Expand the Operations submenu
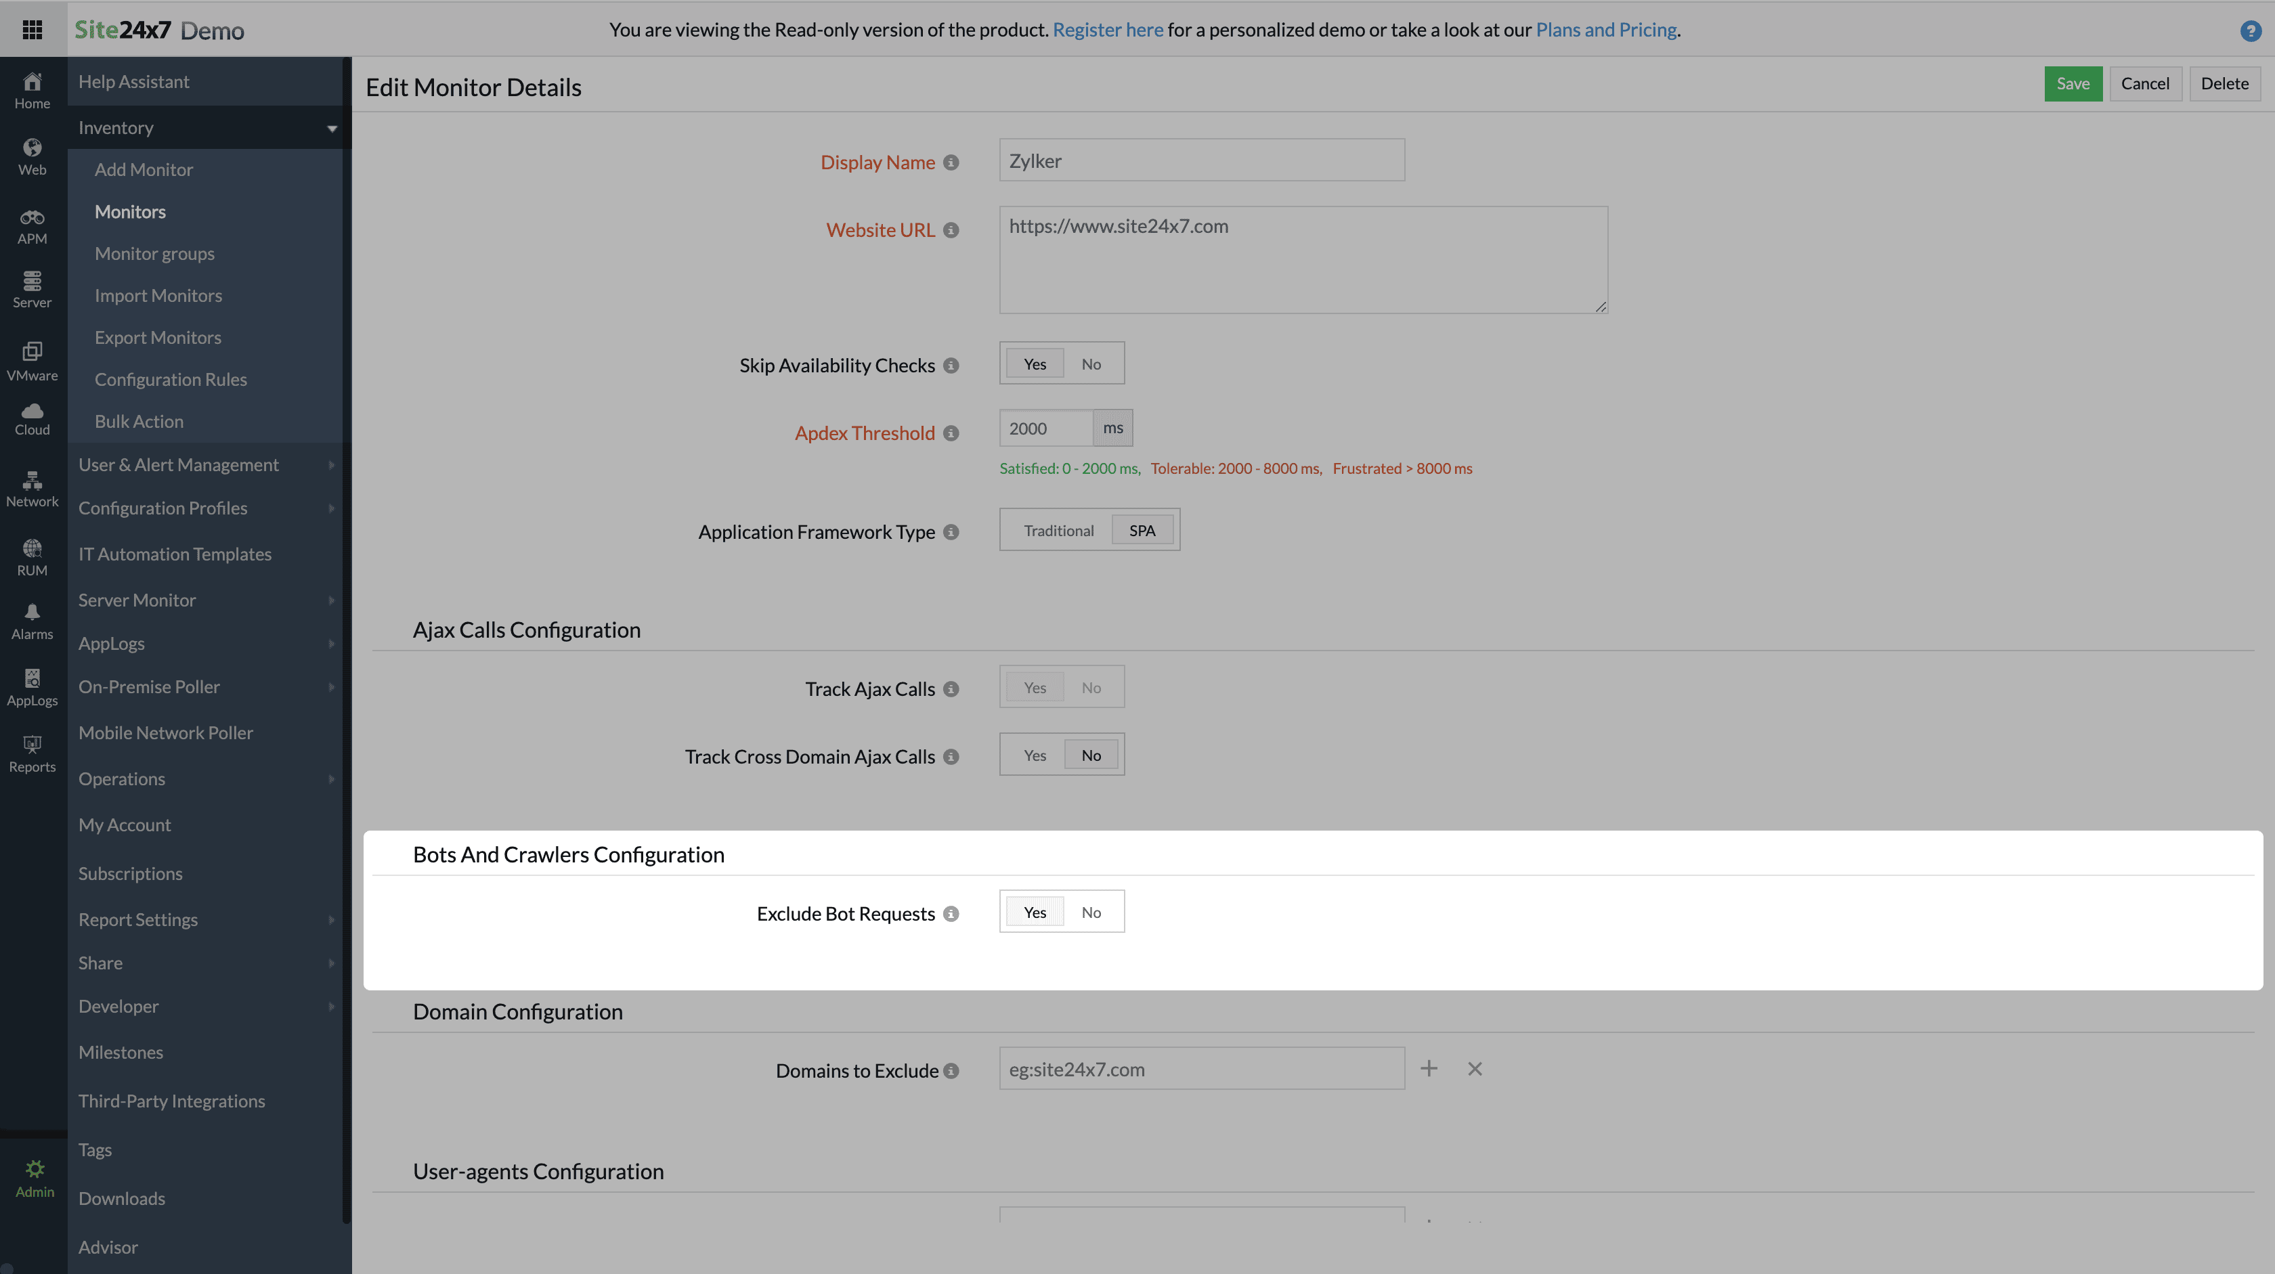 (122, 778)
